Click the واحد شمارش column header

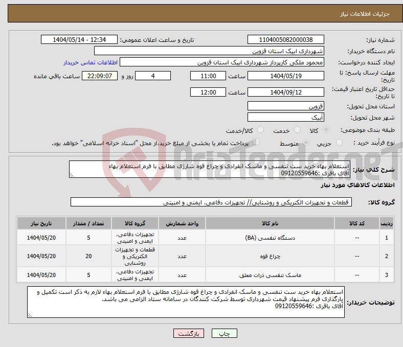[182, 223]
